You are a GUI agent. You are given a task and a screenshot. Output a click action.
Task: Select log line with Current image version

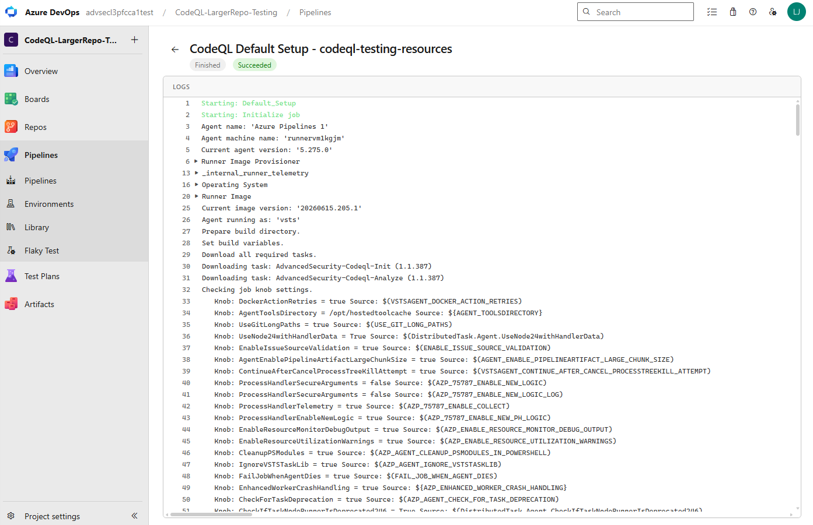[282, 208]
